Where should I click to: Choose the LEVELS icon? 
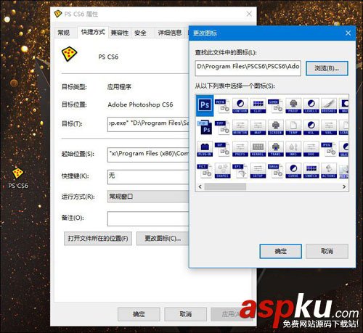coord(311,106)
